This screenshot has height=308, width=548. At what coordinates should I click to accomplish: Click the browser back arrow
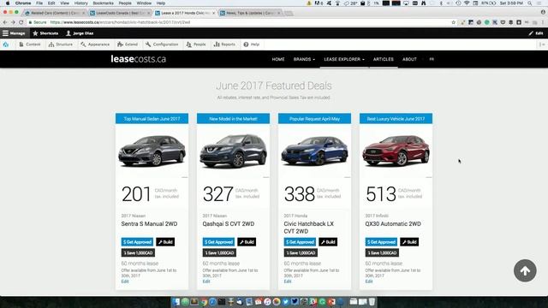click(x=5, y=22)
